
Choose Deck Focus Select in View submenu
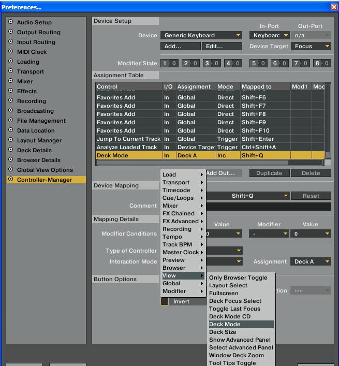tap(241, 301)
